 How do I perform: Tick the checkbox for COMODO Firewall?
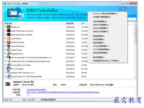coord(6,42)
